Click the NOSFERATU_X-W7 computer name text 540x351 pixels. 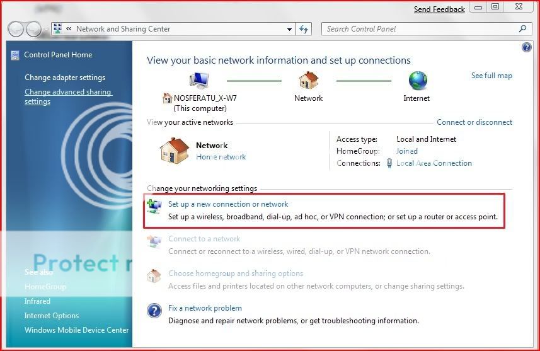[x=205, y=98]
